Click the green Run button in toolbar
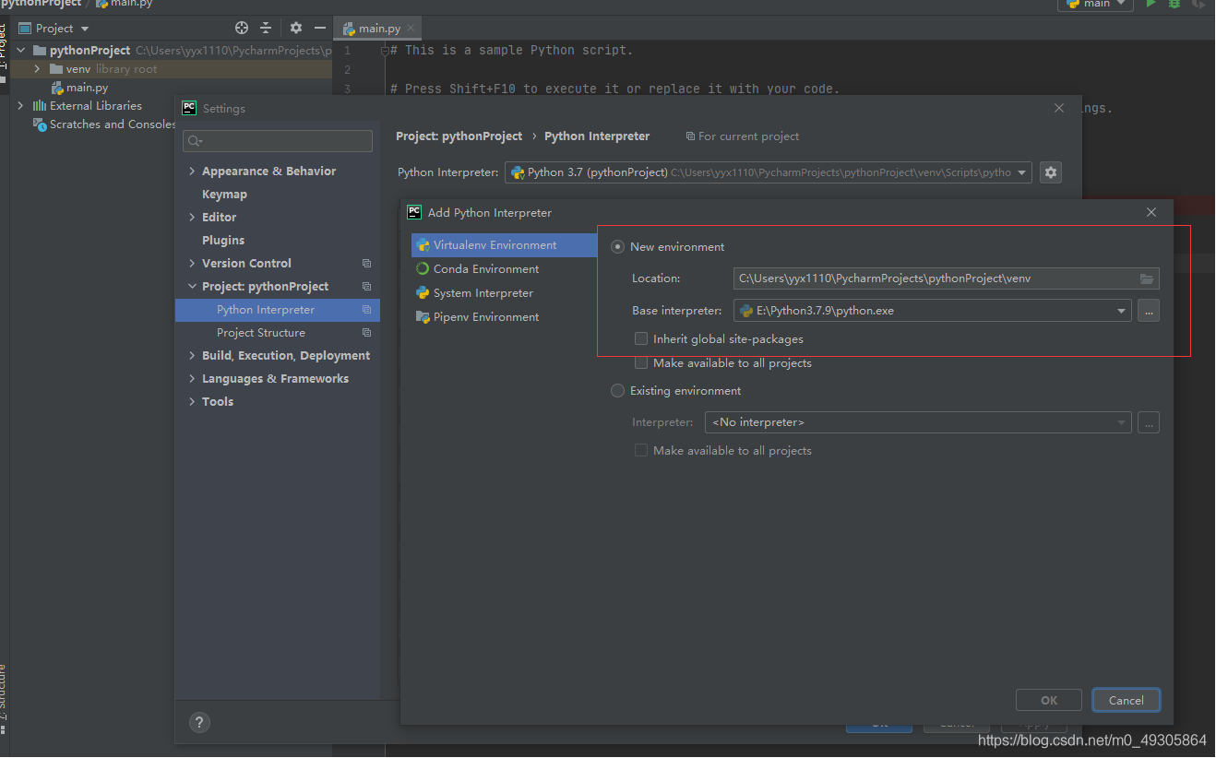The height and width of the screenshot is (758, 1216). coord(1150,4)
